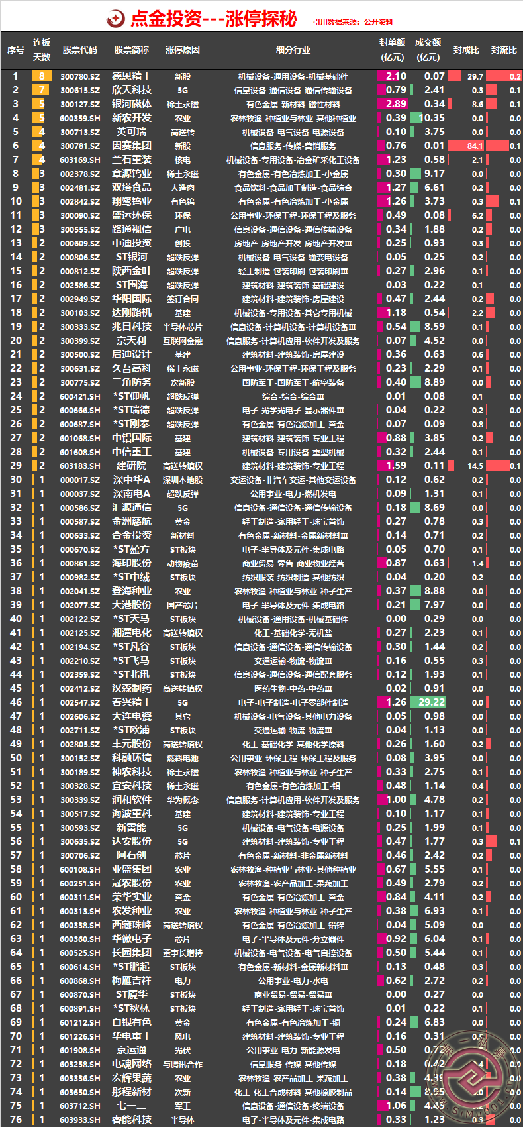The image size is (523, 1127).
Task: Select stock code 603933.SZ in the last row
Action: point(80,1120)
